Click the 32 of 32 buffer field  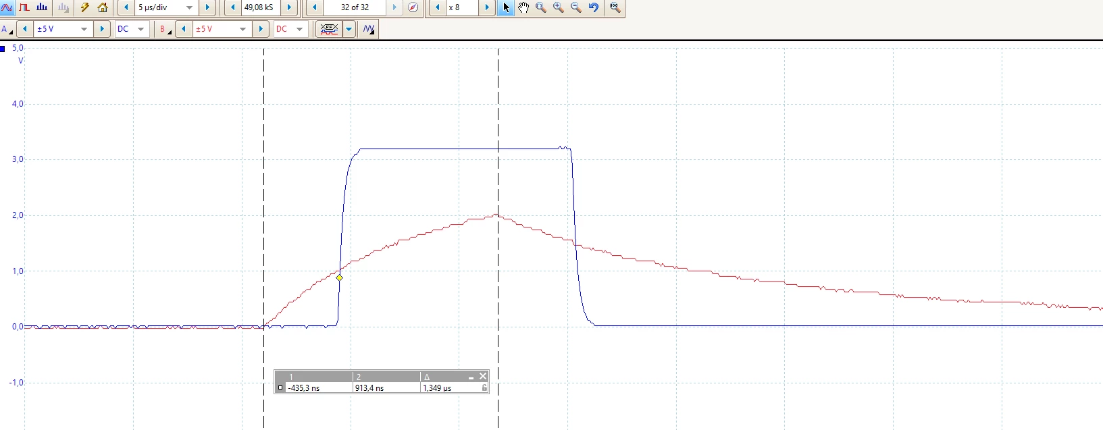[x=355, y=7]
